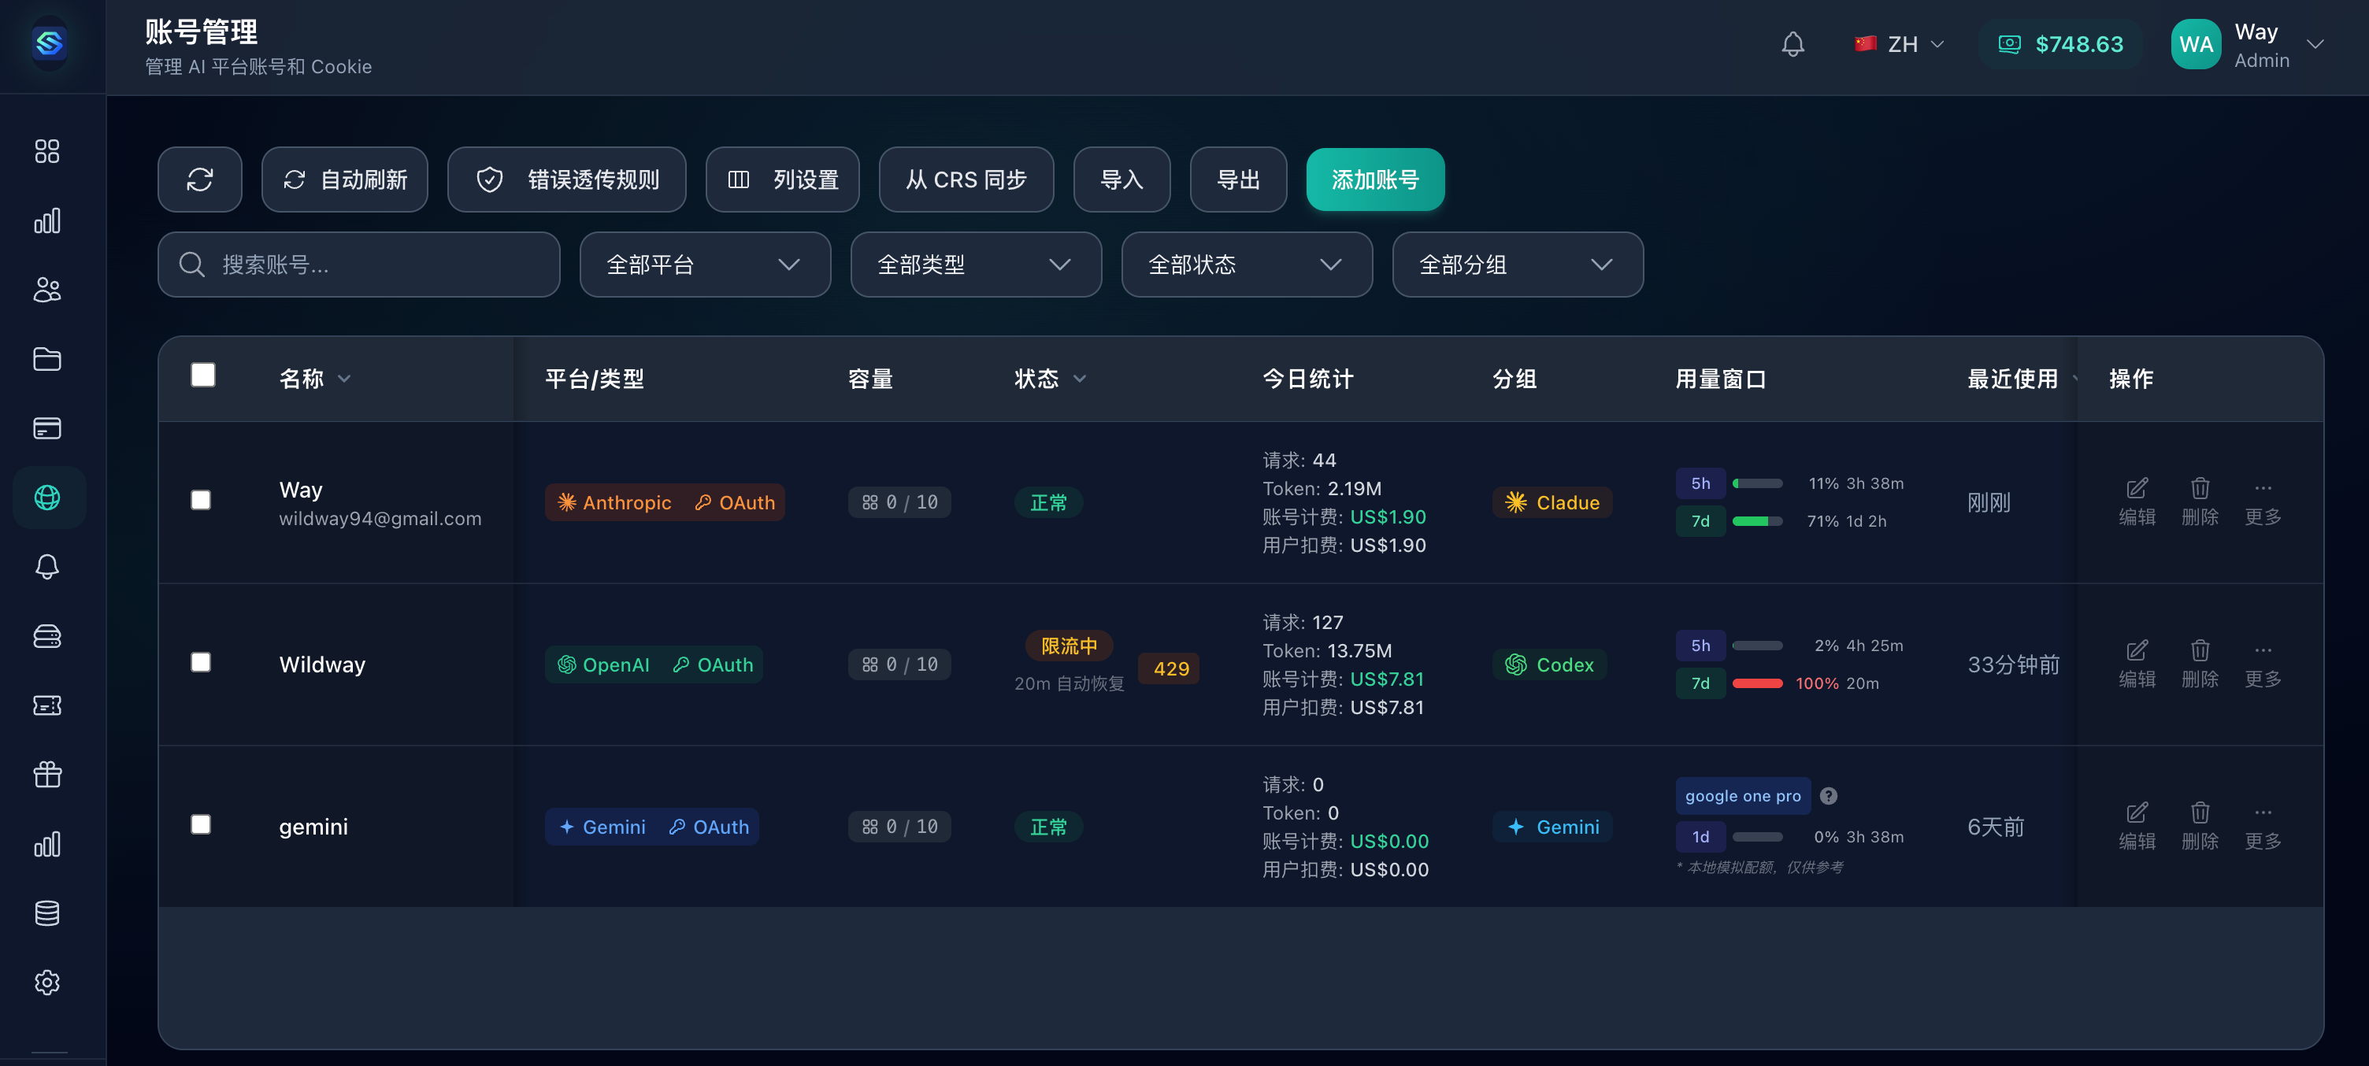2369x1066 pixels.
Task: Open more options for Way account
Action: click(x=2263, y=501)
